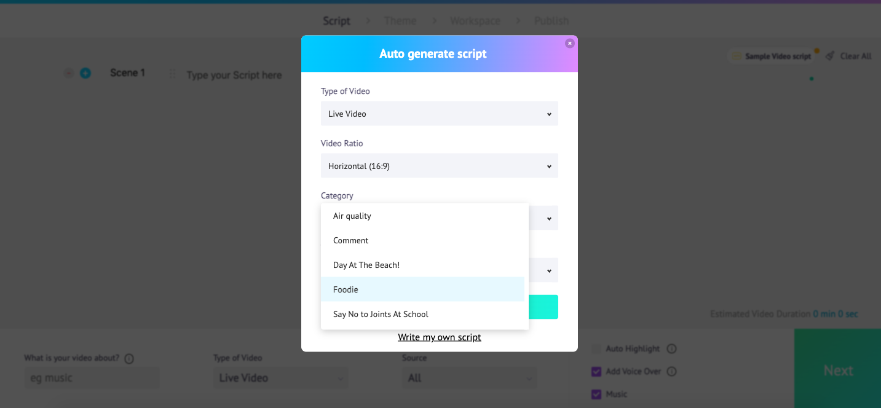Select the Script step in the breadcrumb
Viewport: 881px width, 408px height.
[336, 20]
